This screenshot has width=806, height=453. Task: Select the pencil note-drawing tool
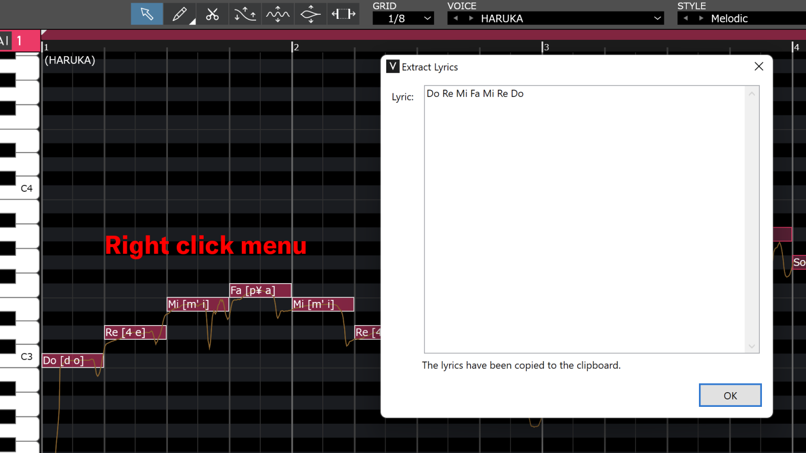point(179,14)
